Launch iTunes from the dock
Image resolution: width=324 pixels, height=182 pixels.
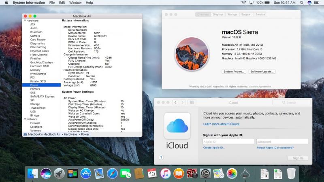click(x=165, y=174)
